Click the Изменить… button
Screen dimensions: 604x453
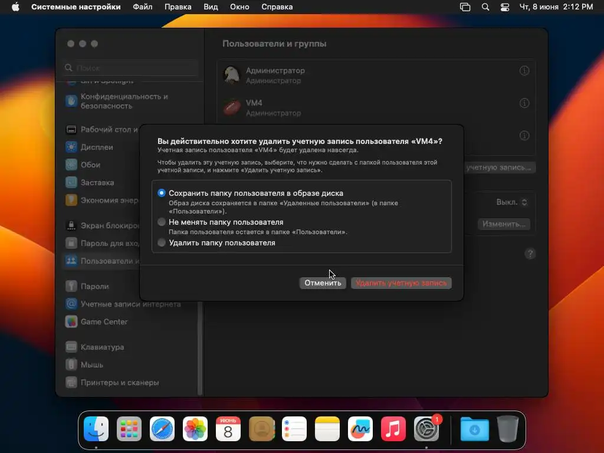coord(504,224)
